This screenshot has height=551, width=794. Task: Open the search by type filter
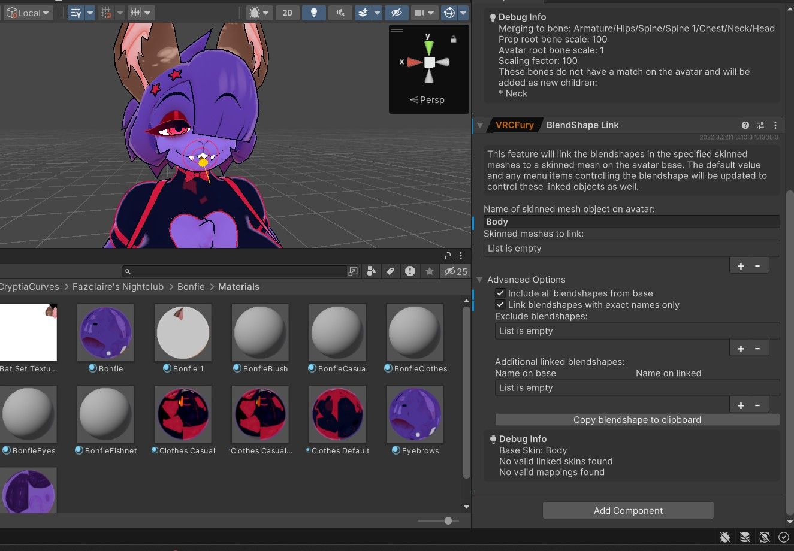(x=372, y=271)
